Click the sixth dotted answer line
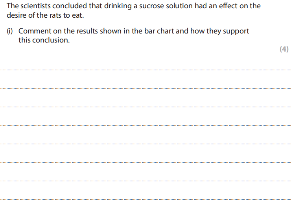291x204 pixels. (145, 162)
